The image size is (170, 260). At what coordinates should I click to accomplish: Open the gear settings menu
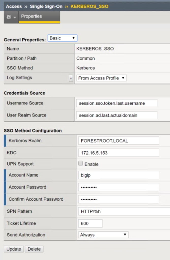click(x=11, y=17)
